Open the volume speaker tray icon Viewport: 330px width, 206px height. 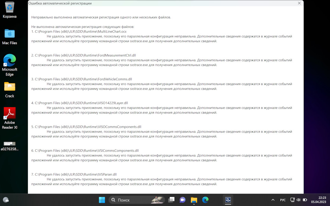[298, 200]
